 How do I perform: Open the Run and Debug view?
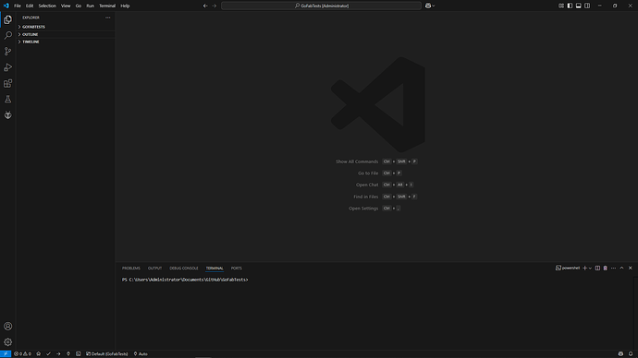pos(7,67)
